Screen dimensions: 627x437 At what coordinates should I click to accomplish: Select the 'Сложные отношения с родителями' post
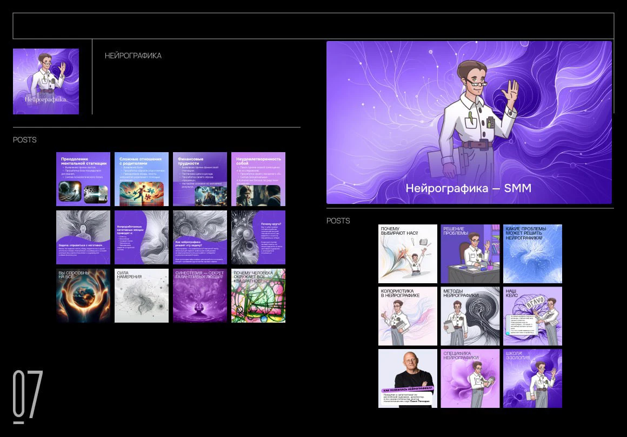[x=142, y=179]
